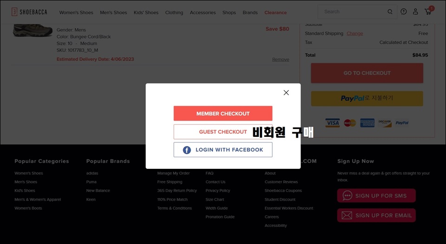
Task: Click the Shoebacca logo
Action: coord(29,12)
